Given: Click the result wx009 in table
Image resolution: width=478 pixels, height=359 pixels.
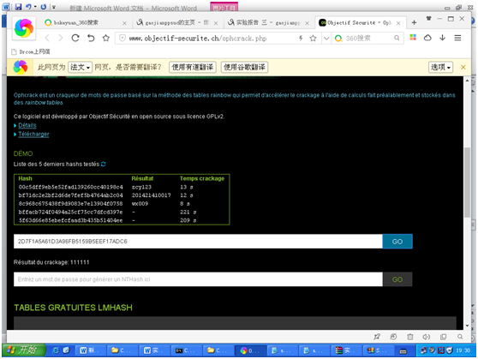Looking at the screenshot, I should click(140, 203).
